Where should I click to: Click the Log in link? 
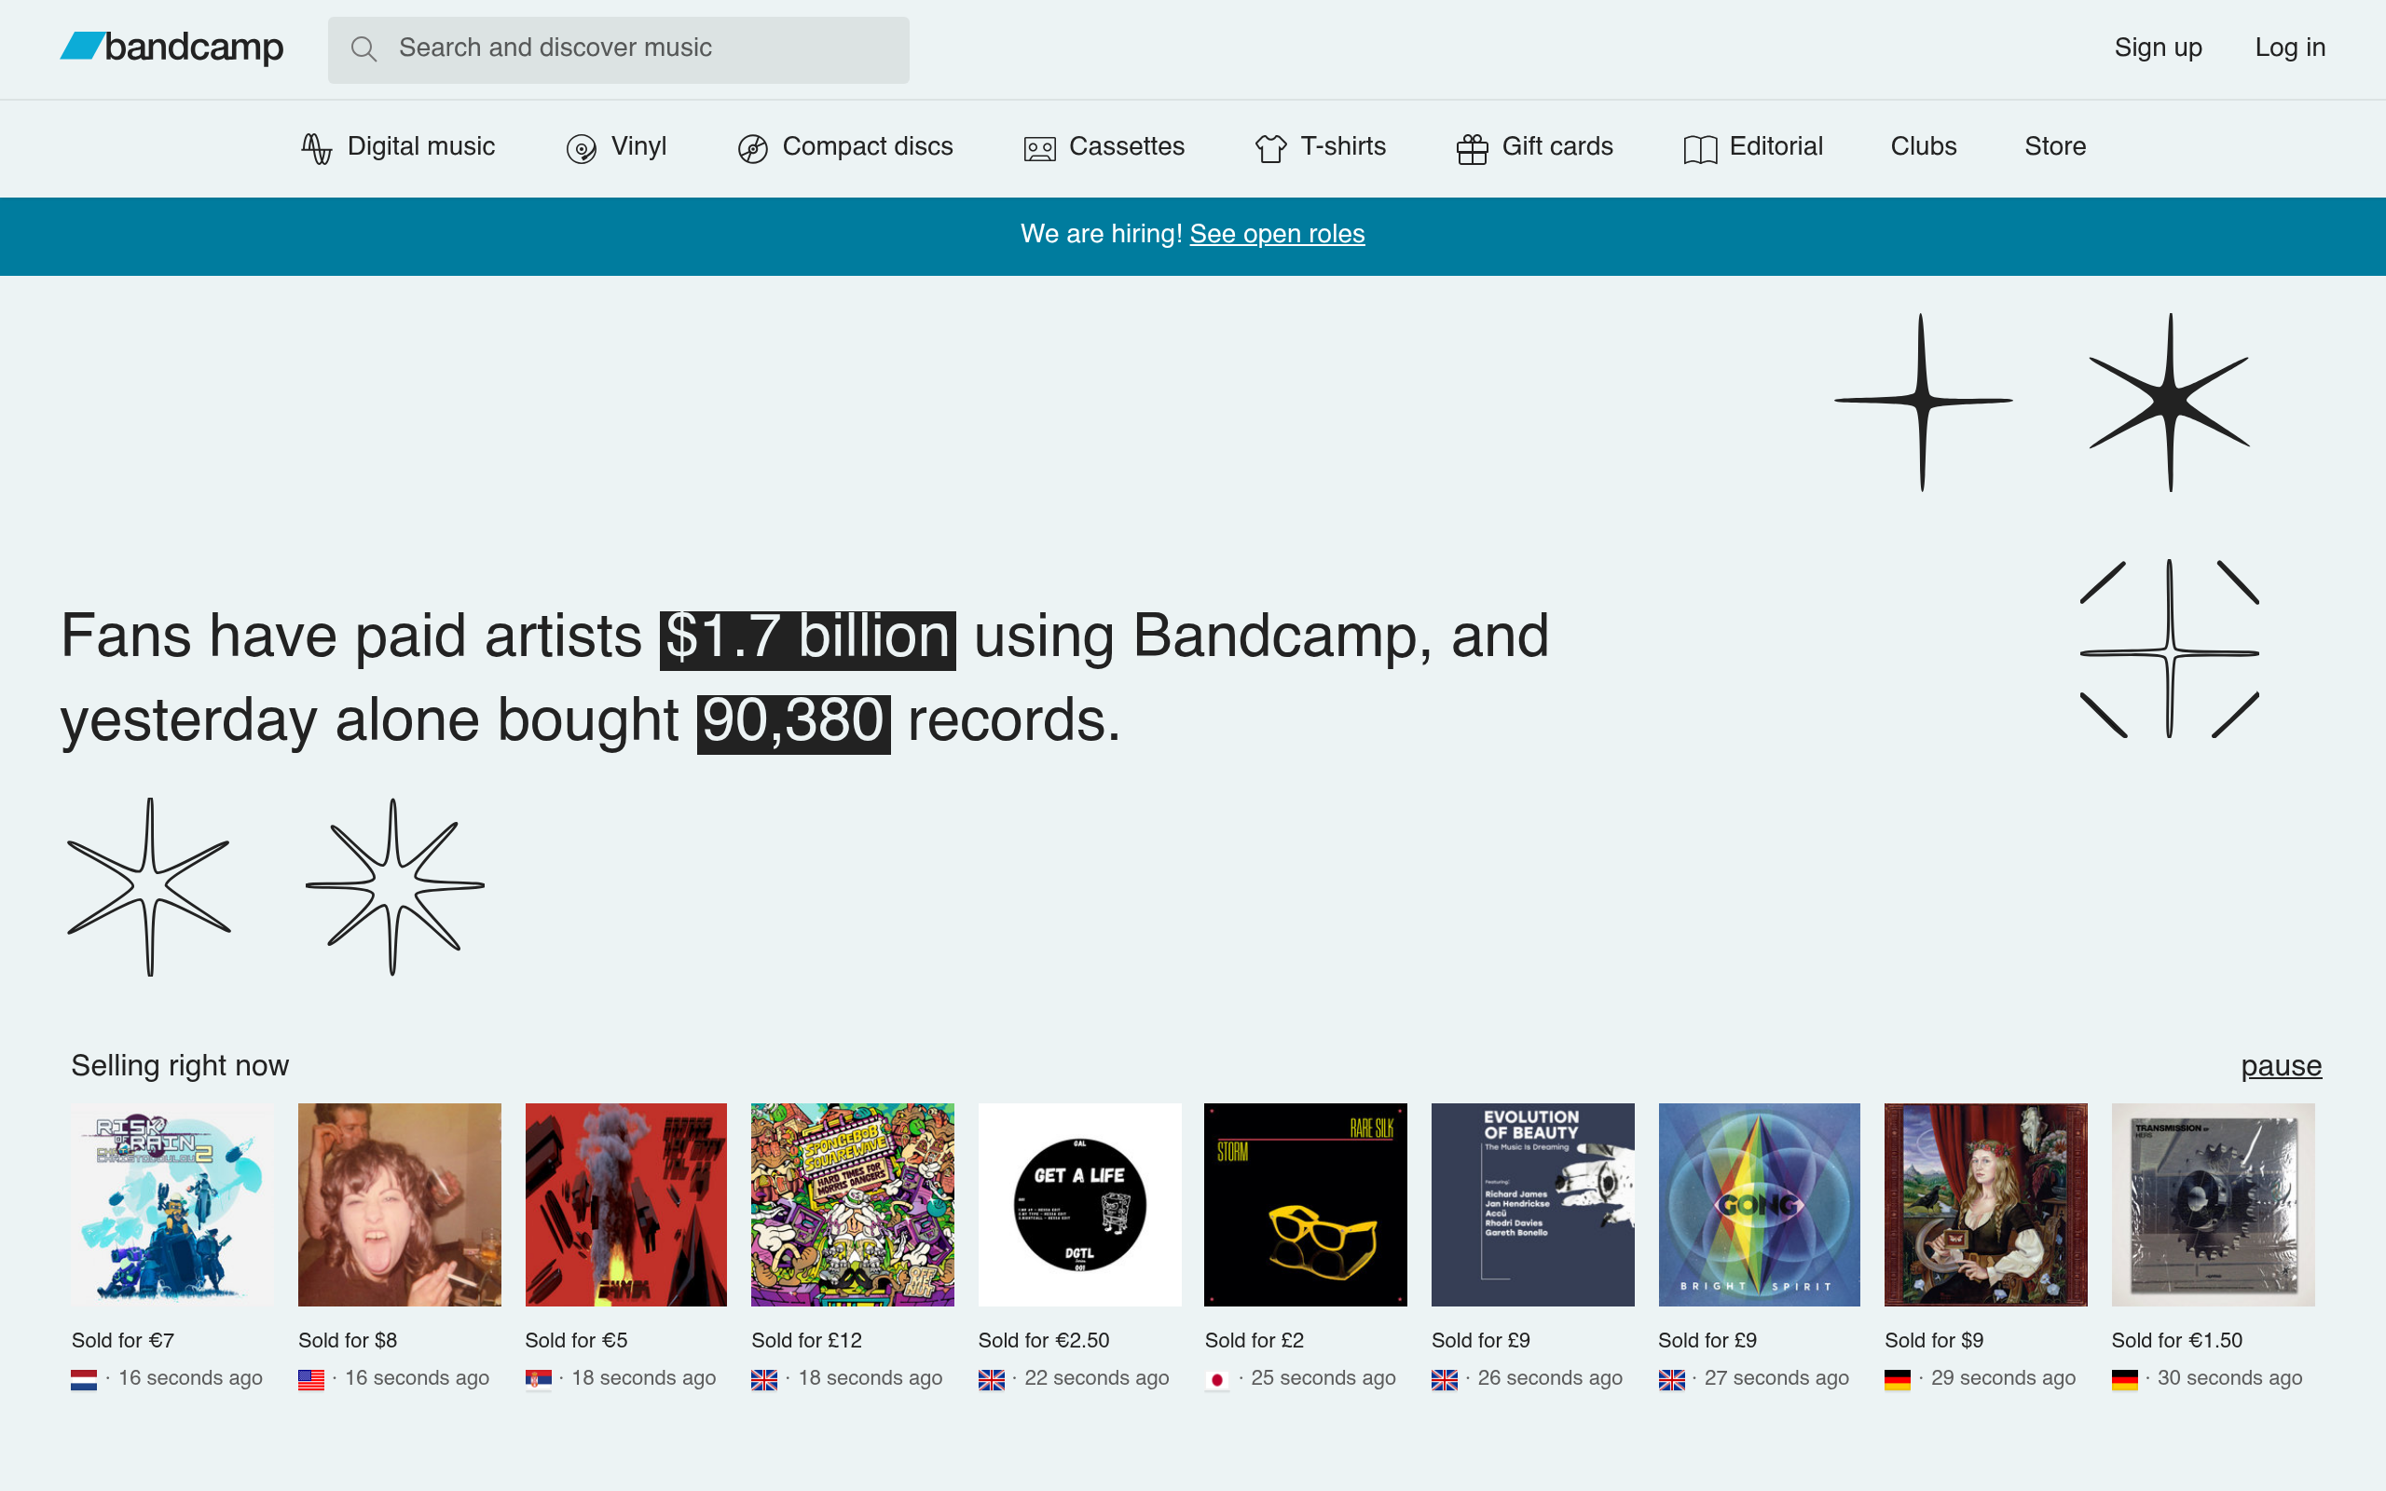(2289, 48)
